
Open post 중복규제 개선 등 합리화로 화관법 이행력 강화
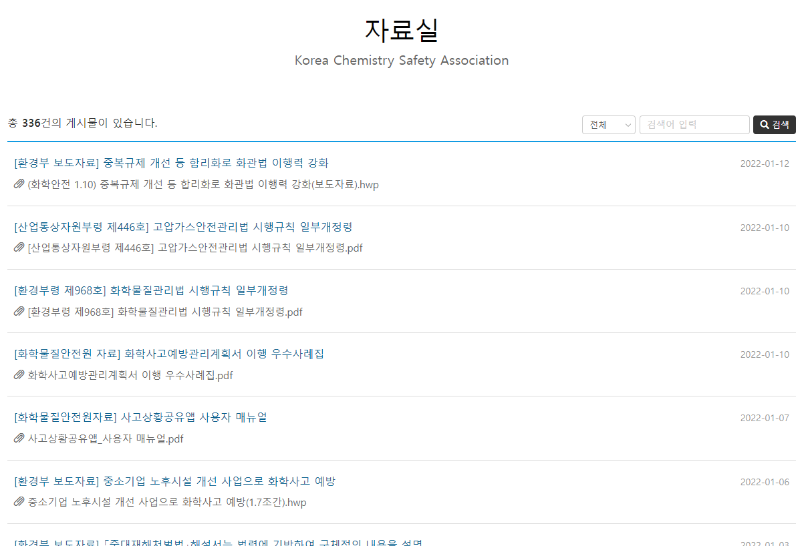[171, 163]
